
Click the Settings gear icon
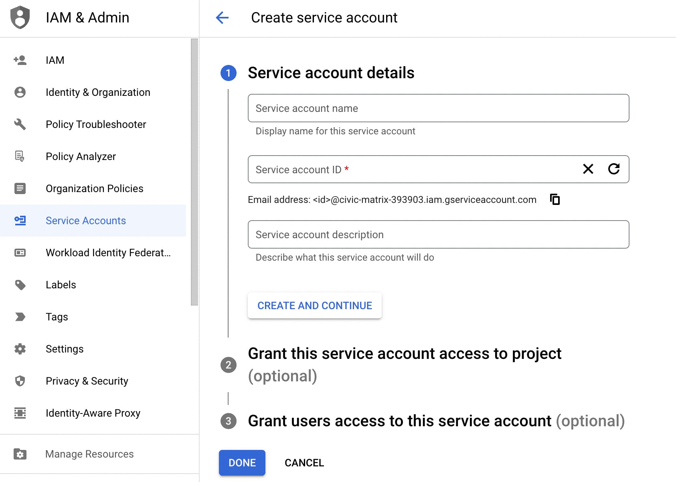tap(20, 349)
